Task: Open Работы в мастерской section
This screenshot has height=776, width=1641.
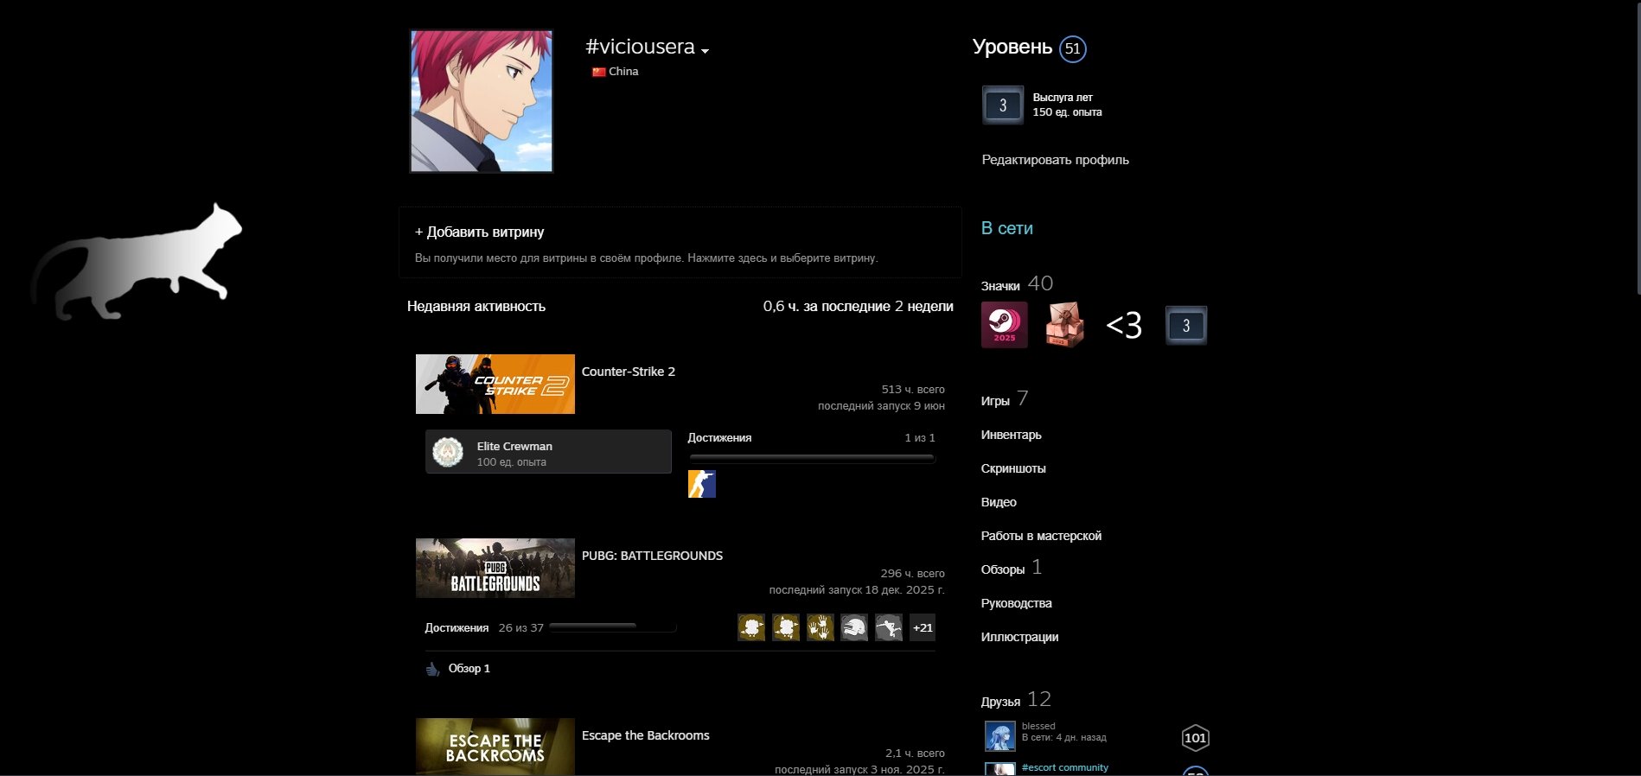Action: point(1041,536)
